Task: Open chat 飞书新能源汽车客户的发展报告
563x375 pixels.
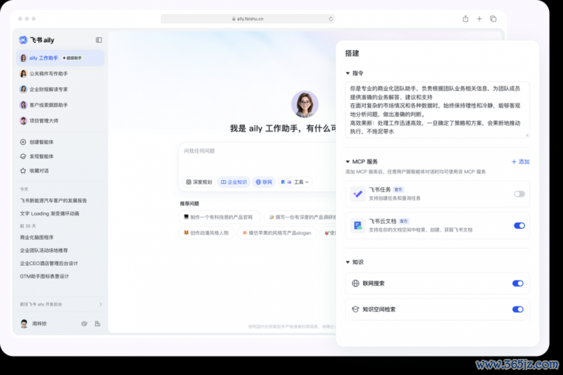Action: [x=53, y=201]
